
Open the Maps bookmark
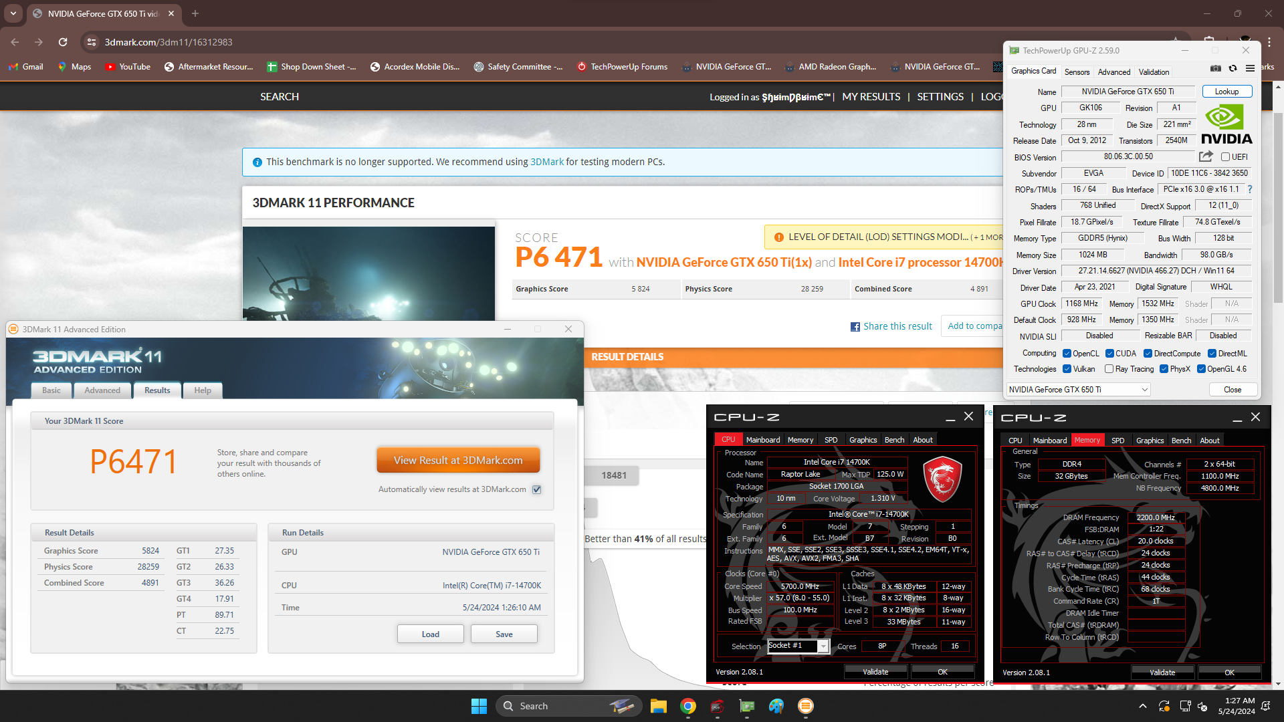(74, 67)
